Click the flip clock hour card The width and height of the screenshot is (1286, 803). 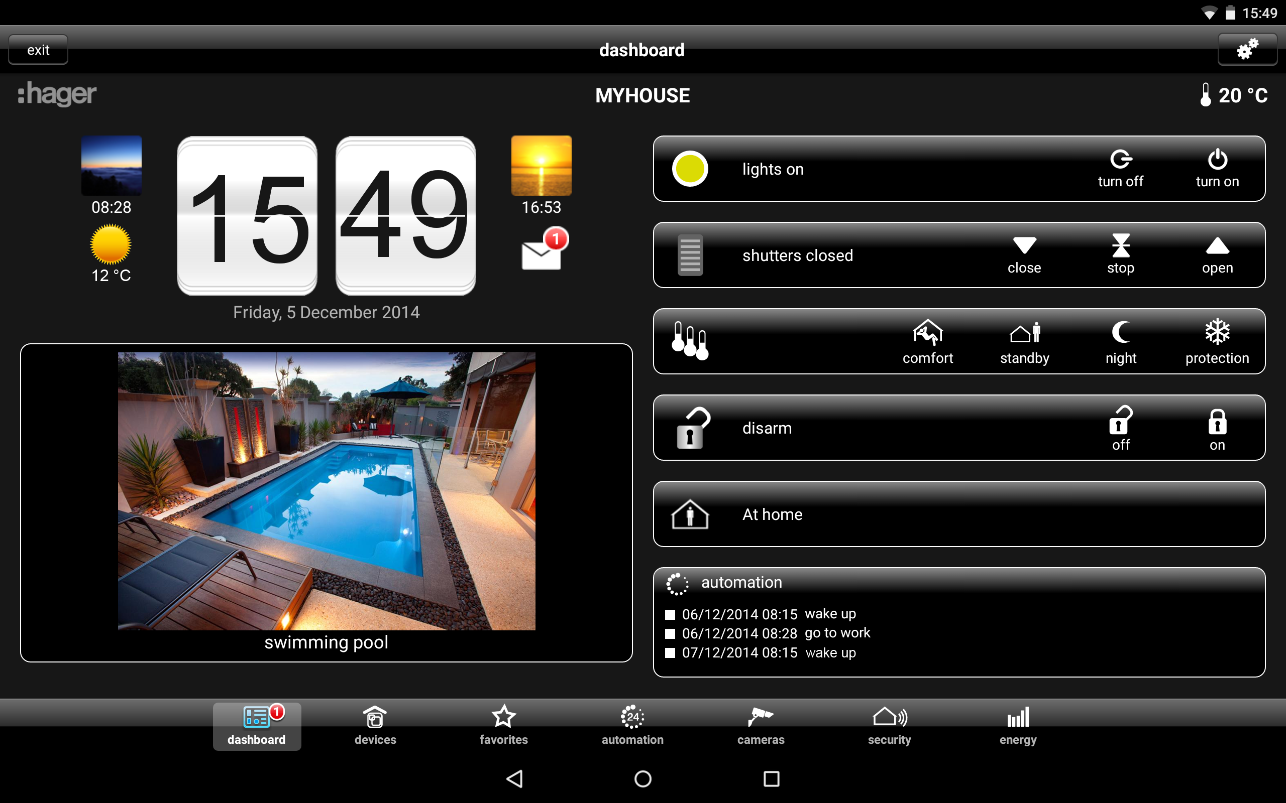[x=247, y=216]
